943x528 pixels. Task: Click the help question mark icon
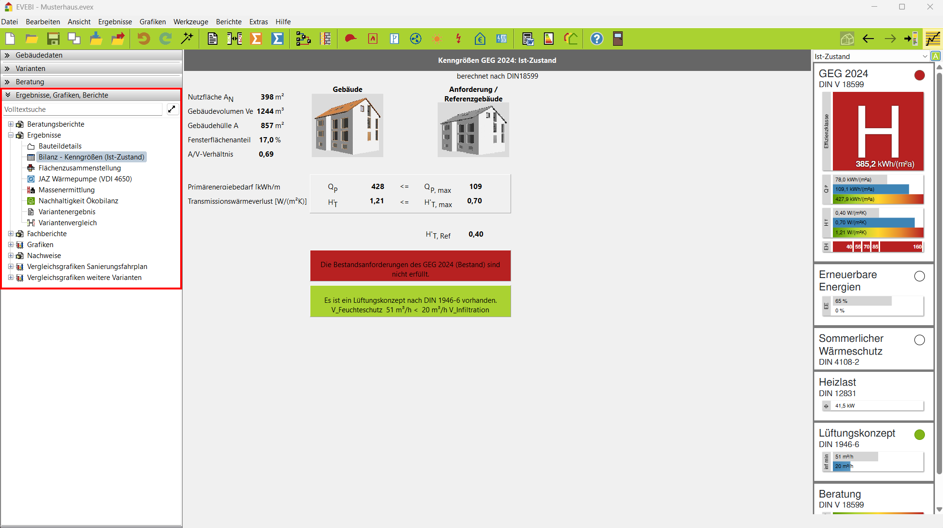(596, 39)
